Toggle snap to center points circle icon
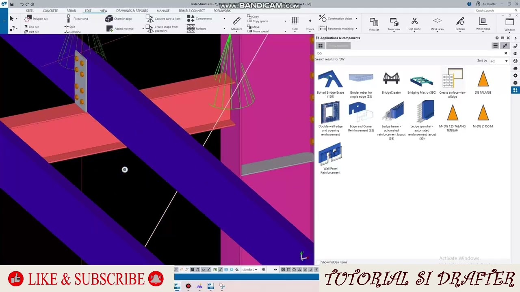 [294, 270]
